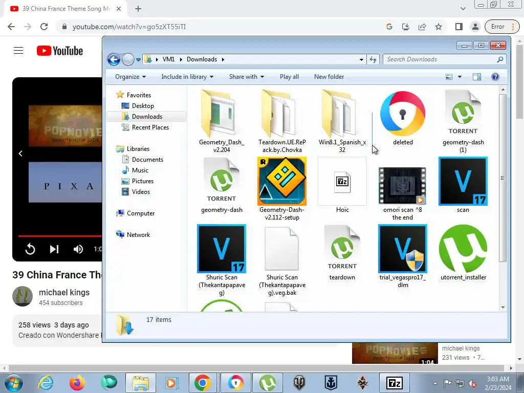Click the Chrome Error button
This screenshot has height=393, width=524.
pos(502,27)
